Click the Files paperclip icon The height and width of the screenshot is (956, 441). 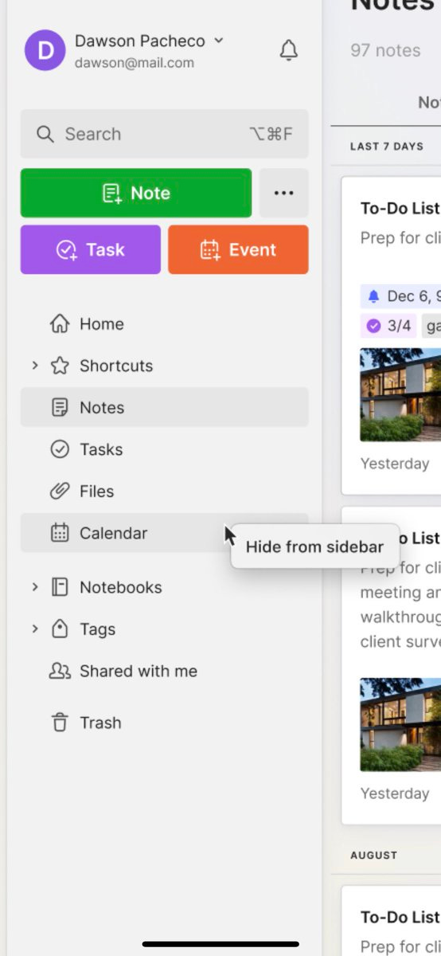pos(60,492)
